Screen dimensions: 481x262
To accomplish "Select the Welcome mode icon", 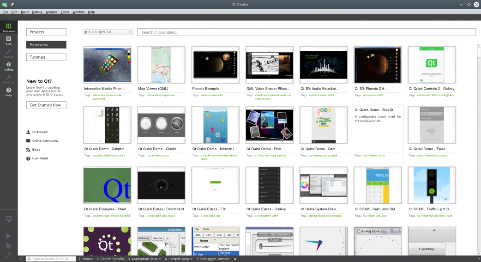I will [x=8, y=28].
